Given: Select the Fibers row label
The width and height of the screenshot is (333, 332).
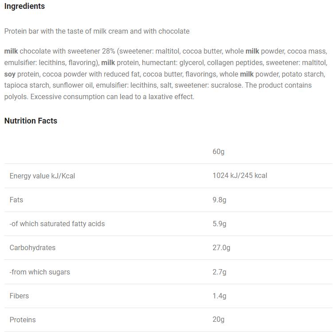Looking at the screenshot, I should (x=20, y=296).
